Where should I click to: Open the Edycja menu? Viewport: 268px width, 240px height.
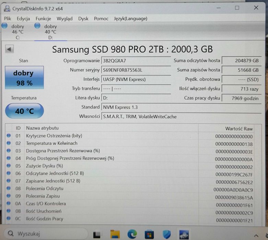click(23, 19)
